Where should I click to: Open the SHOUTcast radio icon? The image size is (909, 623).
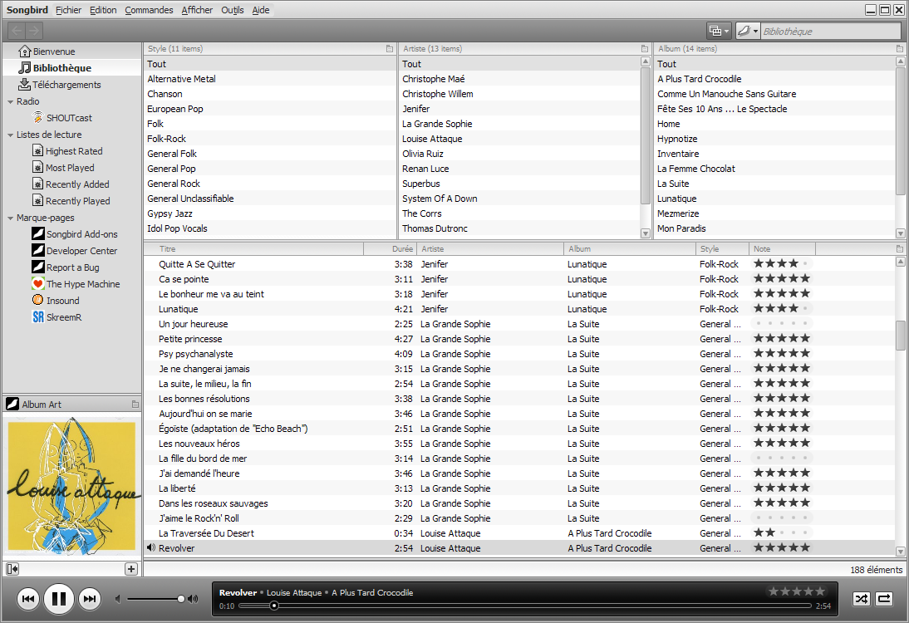point(38,118)
